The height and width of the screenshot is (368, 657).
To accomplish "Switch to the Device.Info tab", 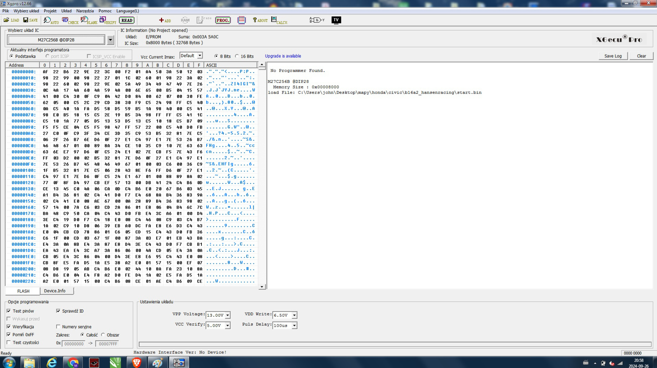I will [x=55, y=291].
